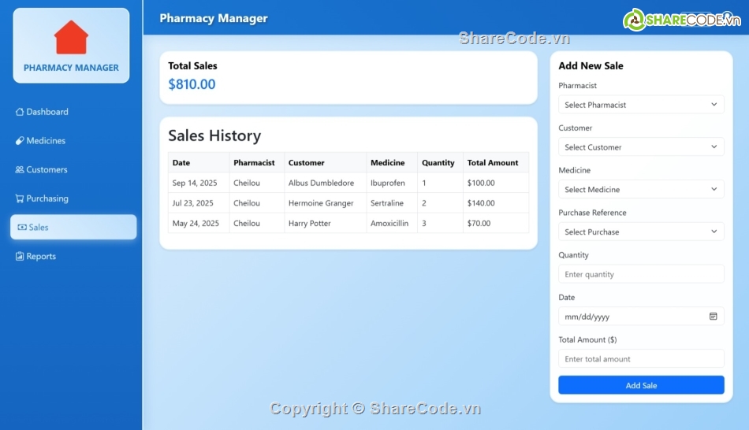The image size is (749, 430).
Task: Go to the Reports menu item
Action: [x=41, y=257]
